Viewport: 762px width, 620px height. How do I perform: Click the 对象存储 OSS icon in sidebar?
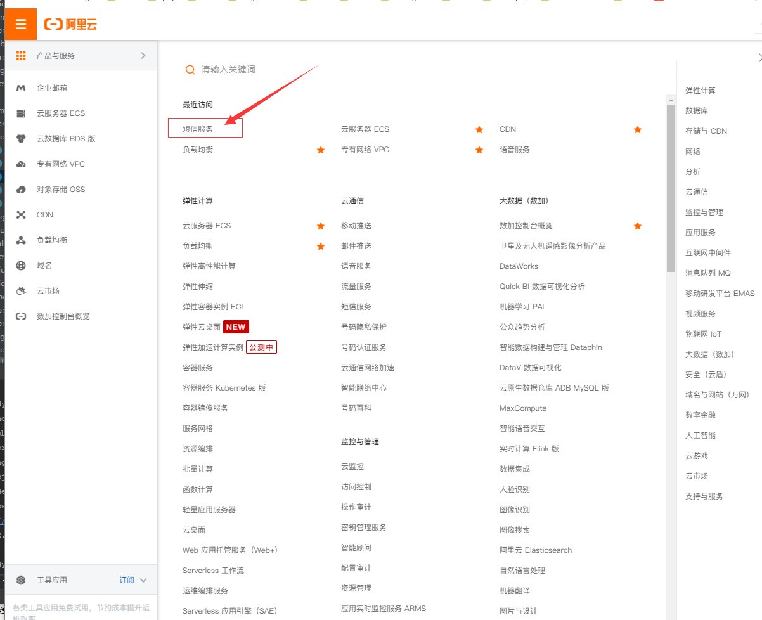click(x=21, y=190)
